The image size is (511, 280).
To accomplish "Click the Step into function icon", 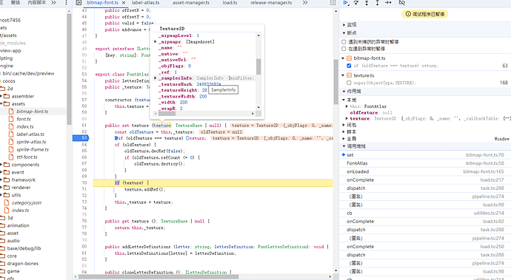I will point(367,3).
